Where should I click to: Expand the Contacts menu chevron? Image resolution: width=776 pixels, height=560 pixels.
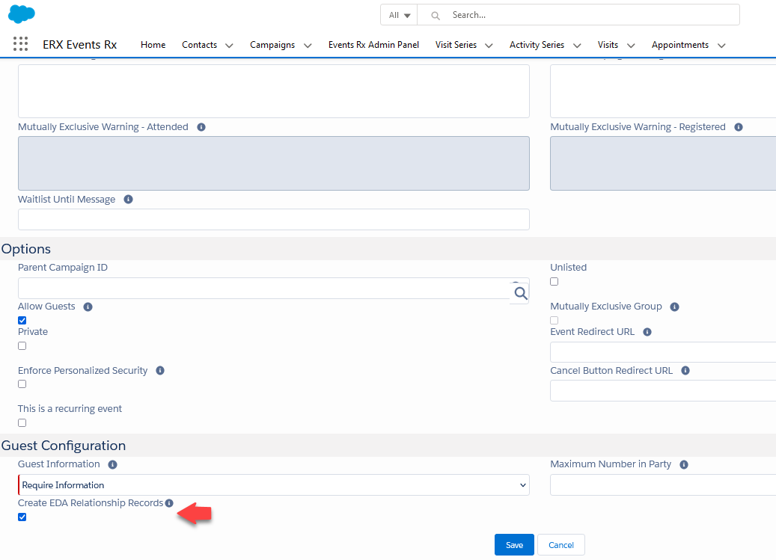pos(229,46)
